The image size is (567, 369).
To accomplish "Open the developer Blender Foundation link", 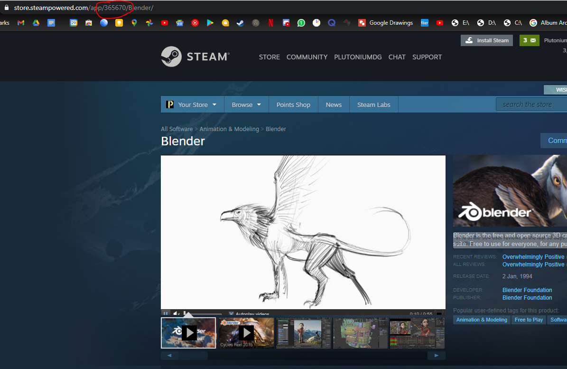I will [527, 290].
